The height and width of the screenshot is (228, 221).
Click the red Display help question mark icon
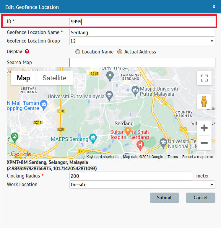pyautogui.click(x=27, y=52)
